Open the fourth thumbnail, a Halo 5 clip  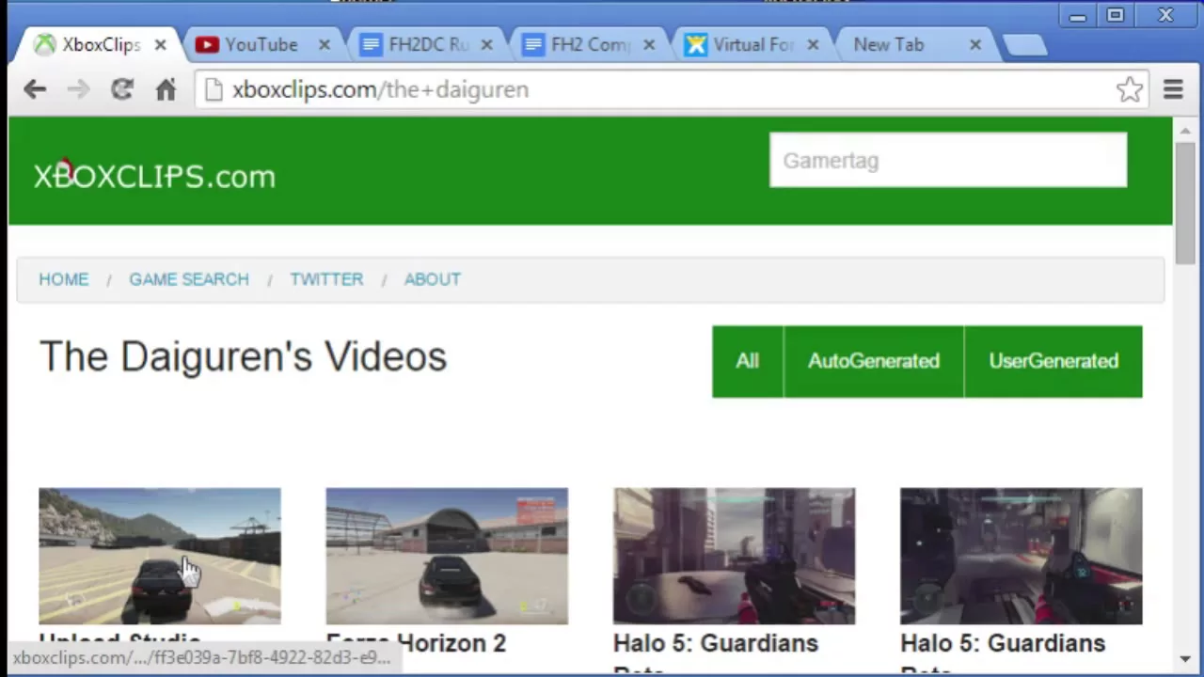click(1022, 556)
